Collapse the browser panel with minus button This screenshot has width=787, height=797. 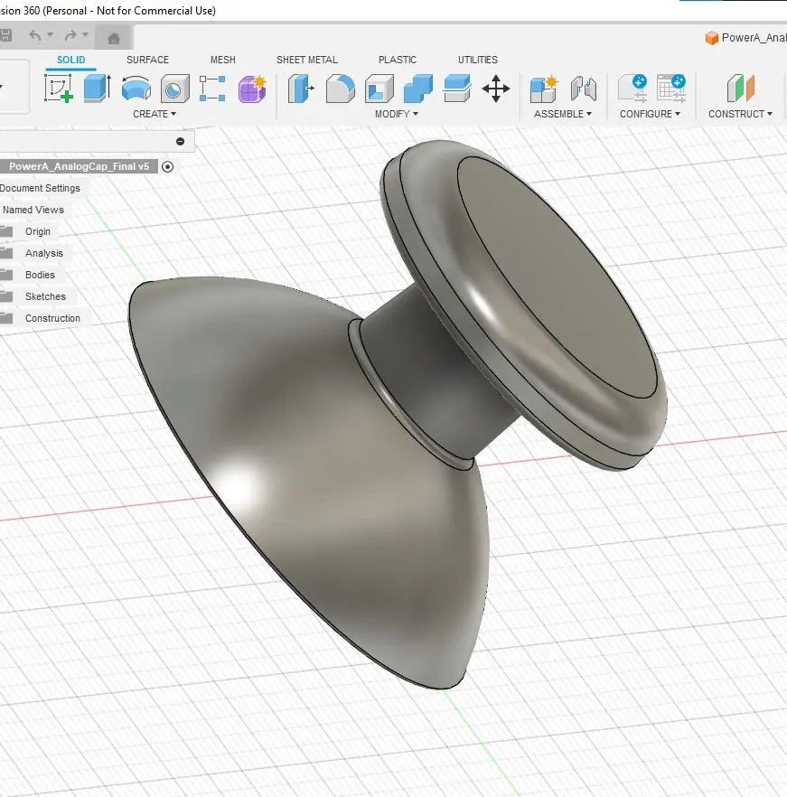point(180,141)
